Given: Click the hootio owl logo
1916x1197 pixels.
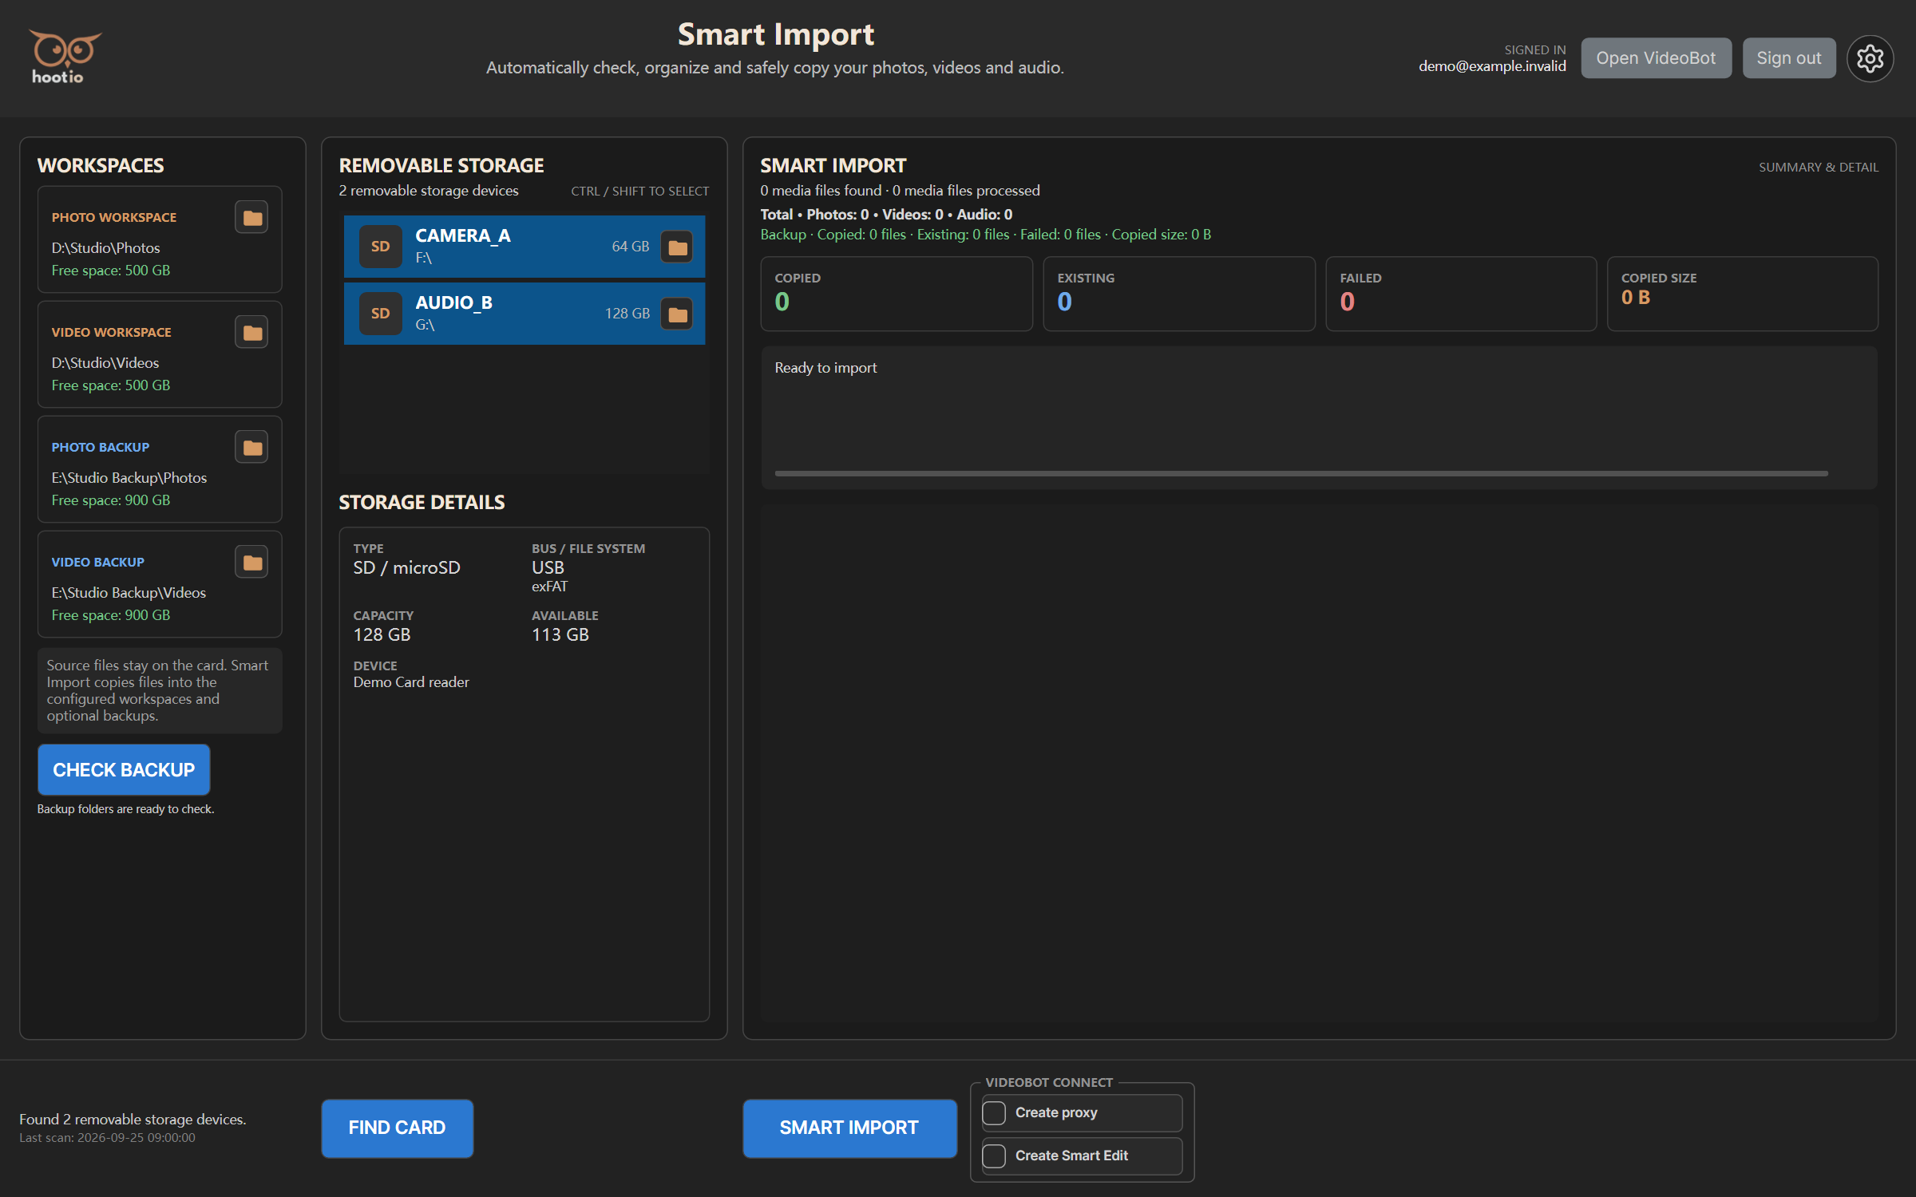Looking at the screenshot, I should pos(64,57).
